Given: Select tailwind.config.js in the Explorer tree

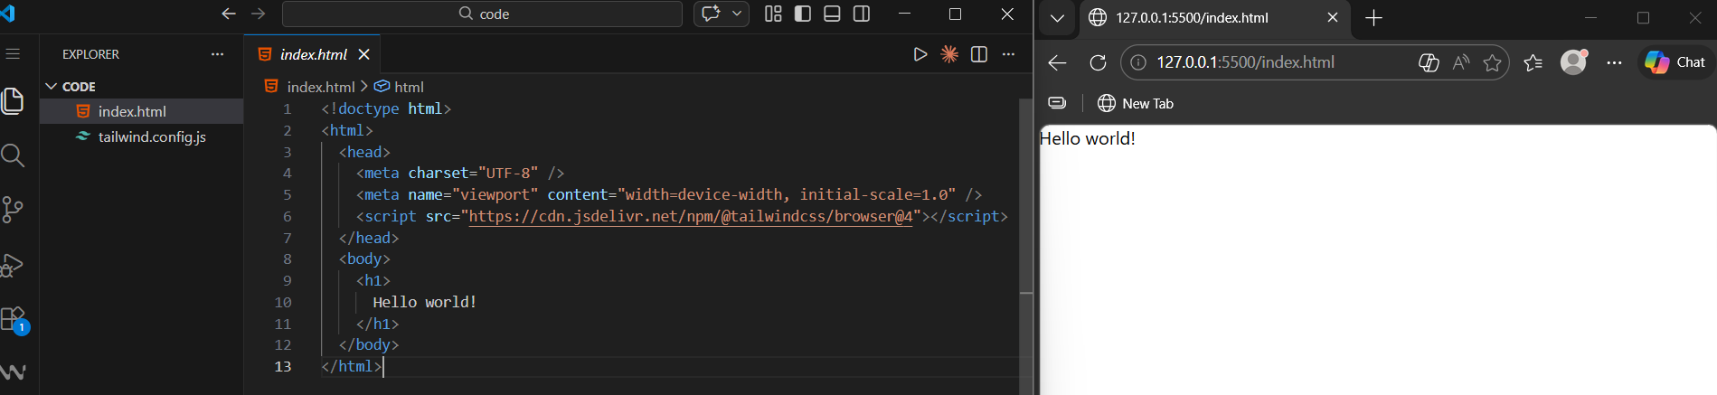Looking at the screenshot, I should pyautogui.click(x=141, y=136).
